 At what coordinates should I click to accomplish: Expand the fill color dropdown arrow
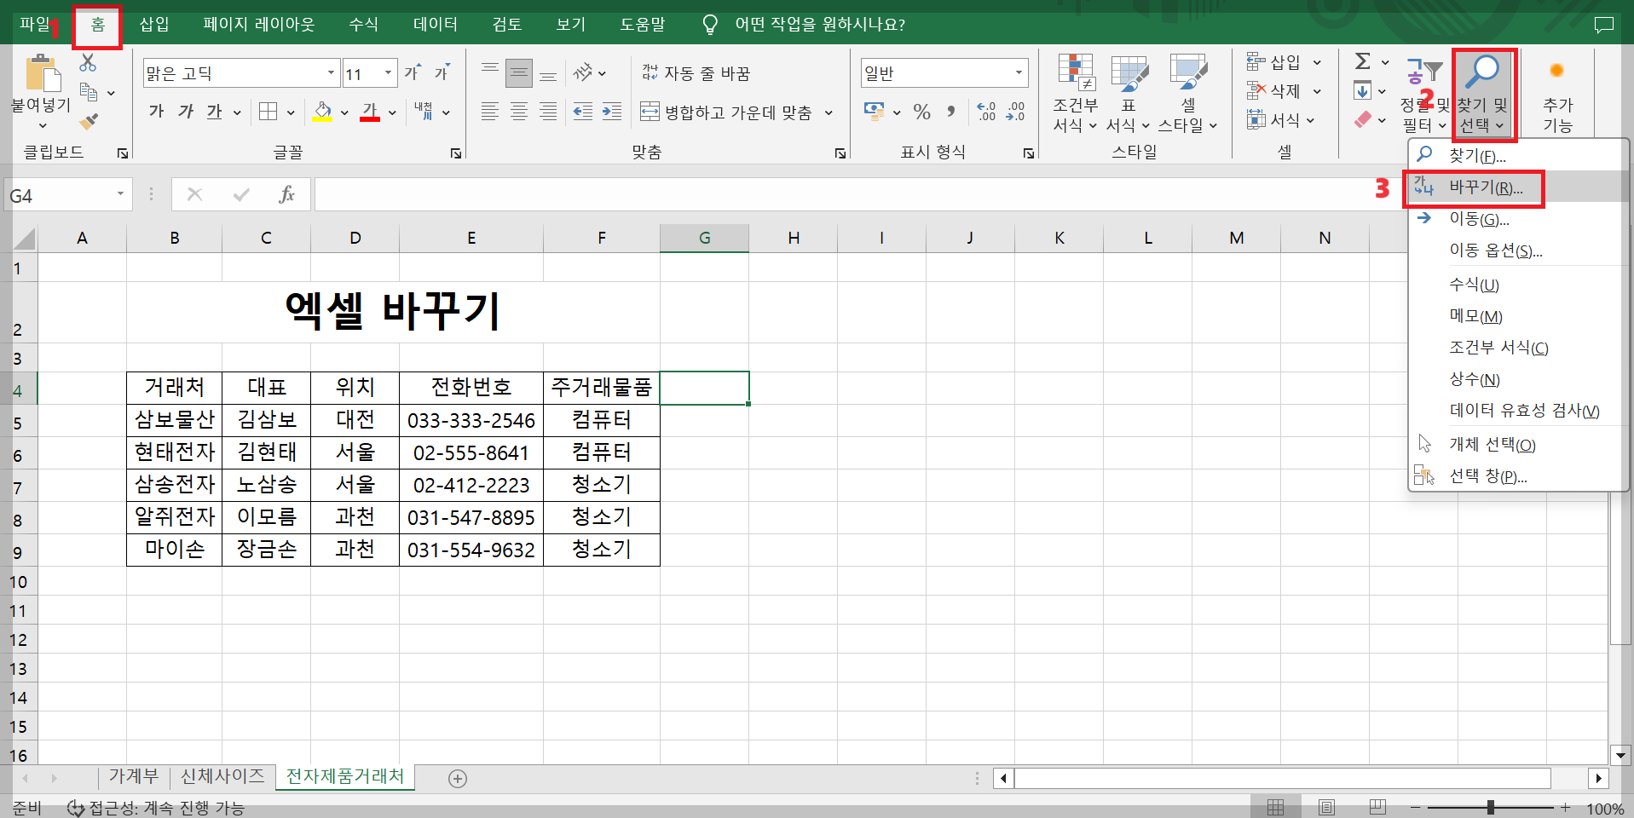tap(344, 112)
